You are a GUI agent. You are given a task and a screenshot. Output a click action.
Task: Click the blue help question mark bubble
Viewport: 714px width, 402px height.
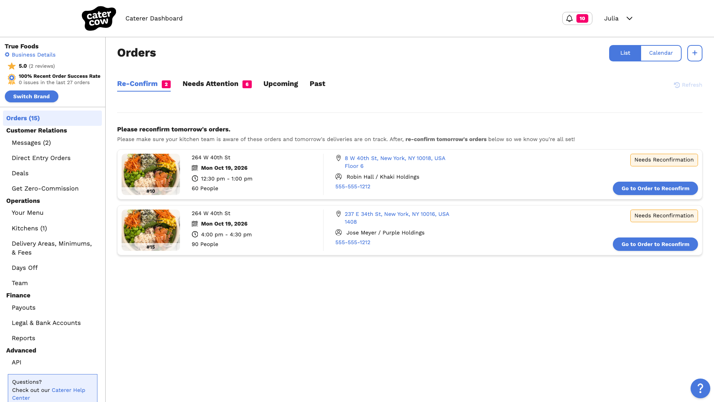pos(700,388)
